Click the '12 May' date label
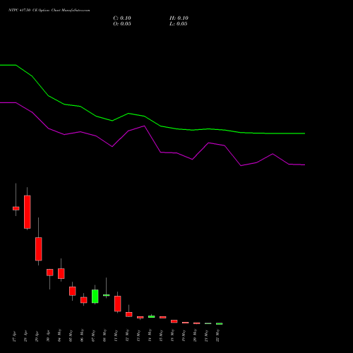Screen dimensions: 353x353 click(x=127, y=335)
